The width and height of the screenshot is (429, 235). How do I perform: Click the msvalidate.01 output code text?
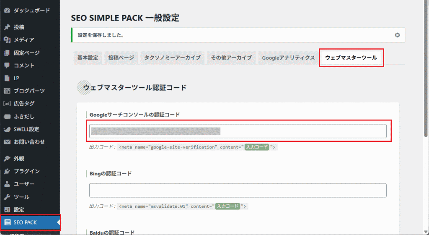[183, 206]
